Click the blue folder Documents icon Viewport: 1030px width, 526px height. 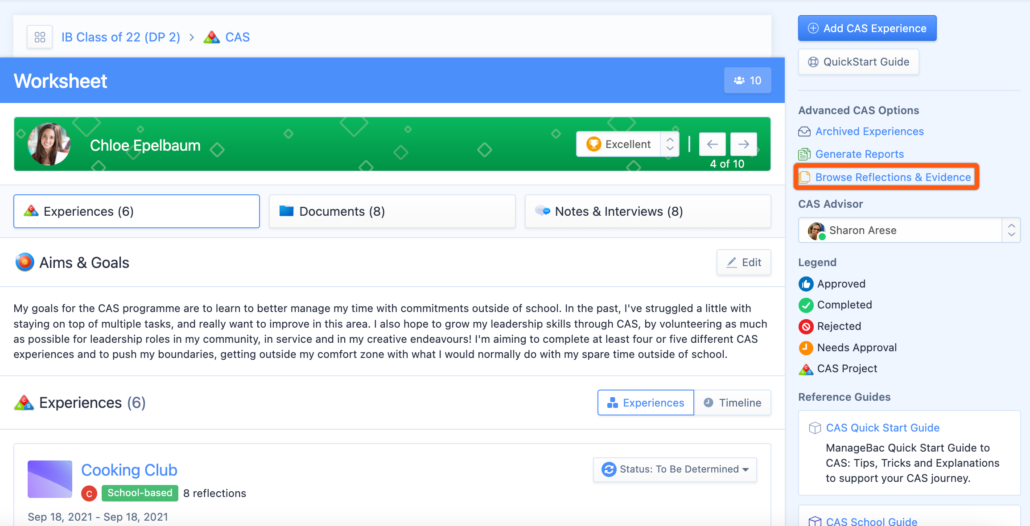(x=286, y=211)
